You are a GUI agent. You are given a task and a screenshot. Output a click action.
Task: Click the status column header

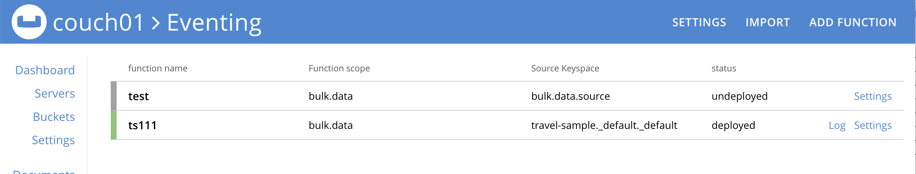point(724,68)
